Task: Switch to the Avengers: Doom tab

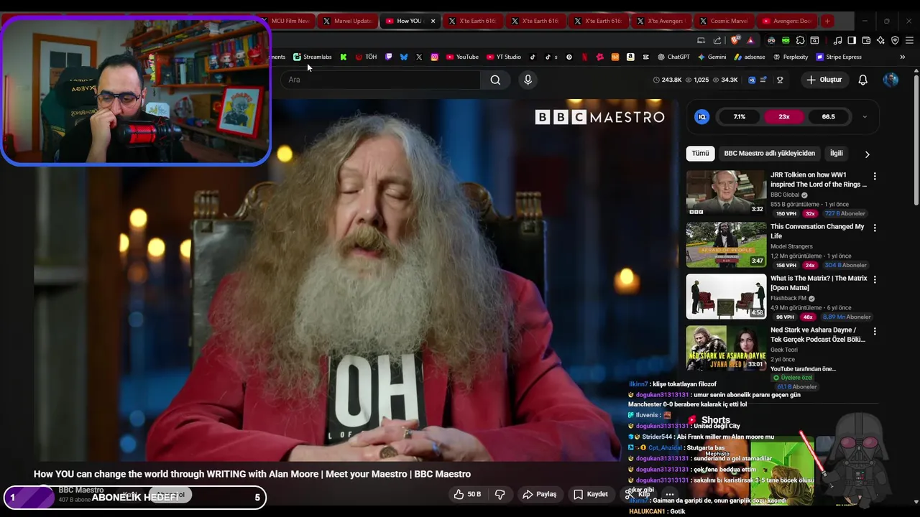Action: point(787,21)
